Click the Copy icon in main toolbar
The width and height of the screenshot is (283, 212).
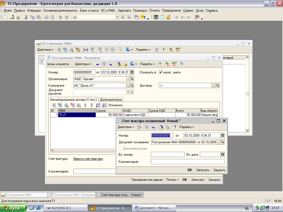tap(32, 17)
